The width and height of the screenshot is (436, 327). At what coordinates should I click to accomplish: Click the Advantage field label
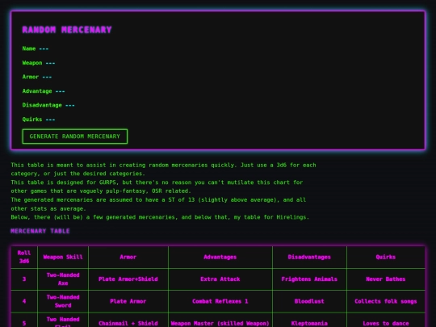(x=37, y=91)
